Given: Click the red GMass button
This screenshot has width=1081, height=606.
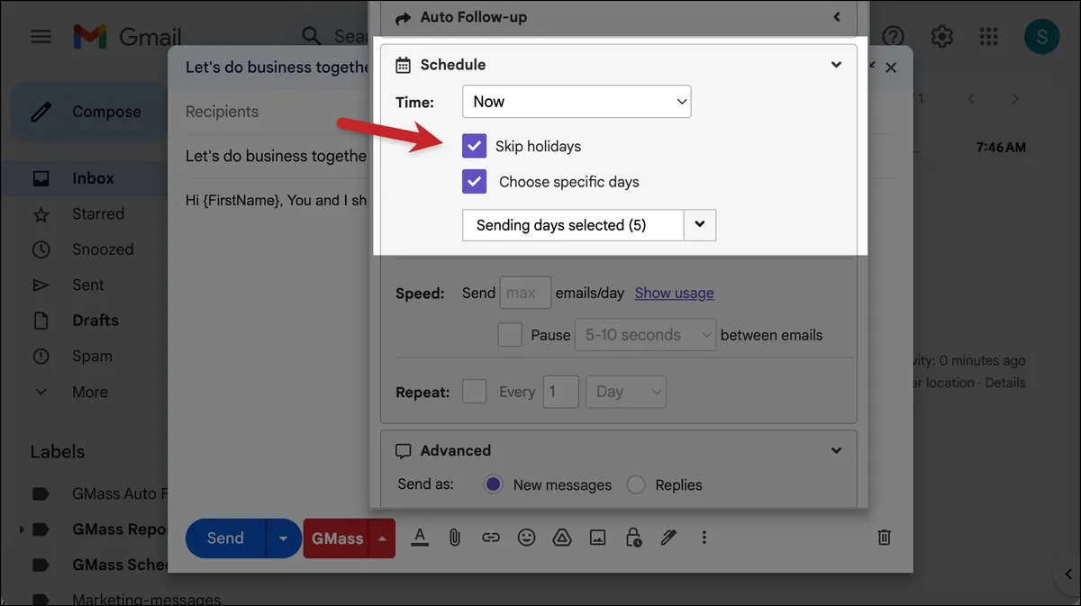Looking at the screenshot, I should 337,538.
